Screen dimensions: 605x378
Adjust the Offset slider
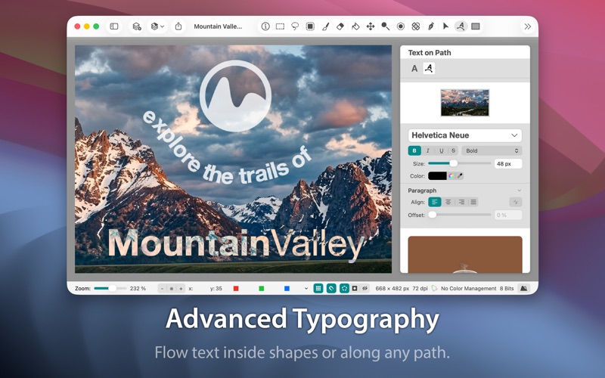tap(460, 215)
